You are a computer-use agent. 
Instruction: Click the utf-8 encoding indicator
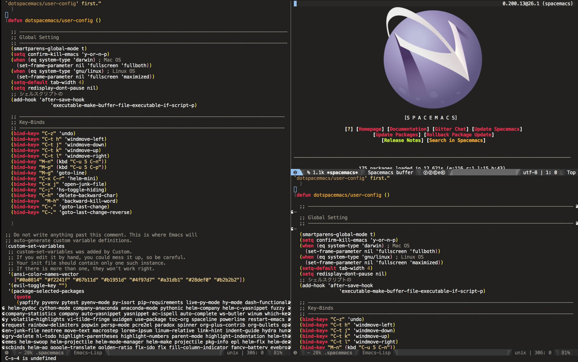pyautogui.click(x=530, y=172)
